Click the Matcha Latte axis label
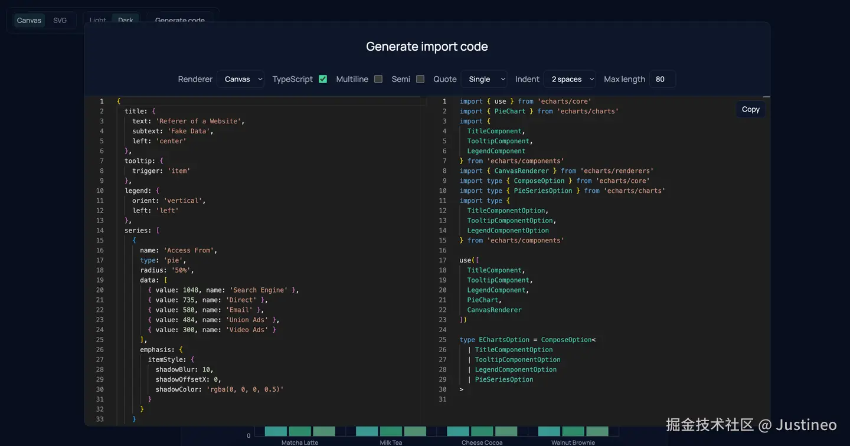850x446 pixels. (x=300, y=442)
